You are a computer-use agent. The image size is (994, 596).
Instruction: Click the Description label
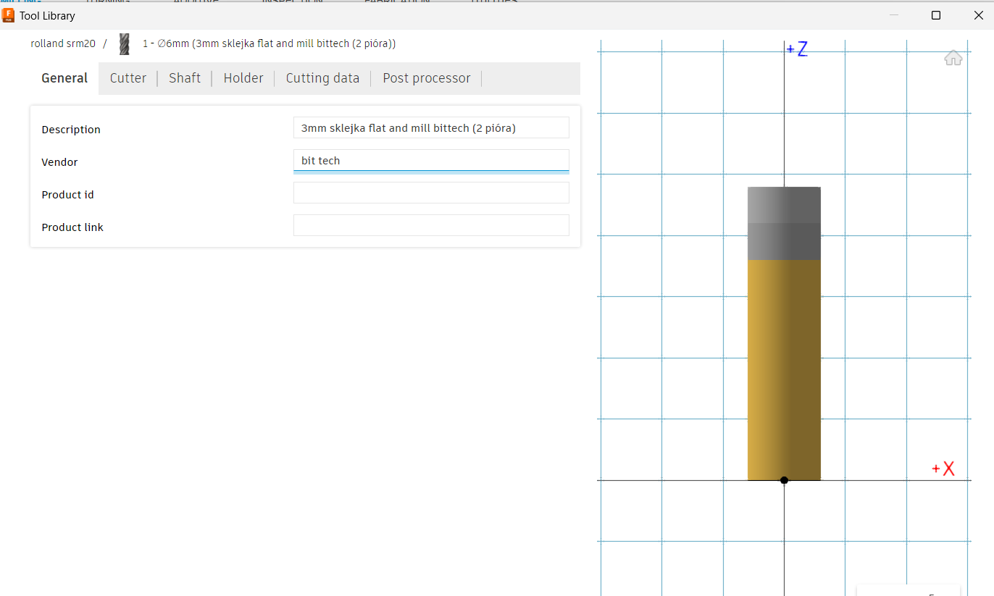tap(71, 130)
